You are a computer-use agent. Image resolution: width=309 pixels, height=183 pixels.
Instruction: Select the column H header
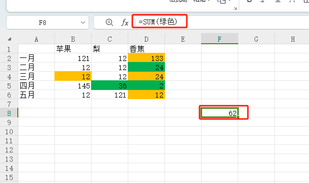click(293, 39)
